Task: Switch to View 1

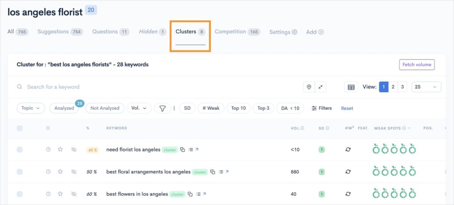Action: pos(384,87)
